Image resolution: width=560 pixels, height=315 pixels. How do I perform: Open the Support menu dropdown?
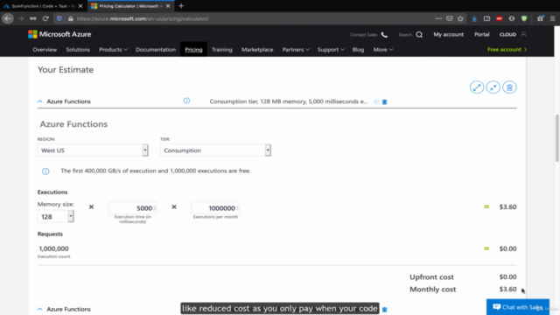(331, 50)
